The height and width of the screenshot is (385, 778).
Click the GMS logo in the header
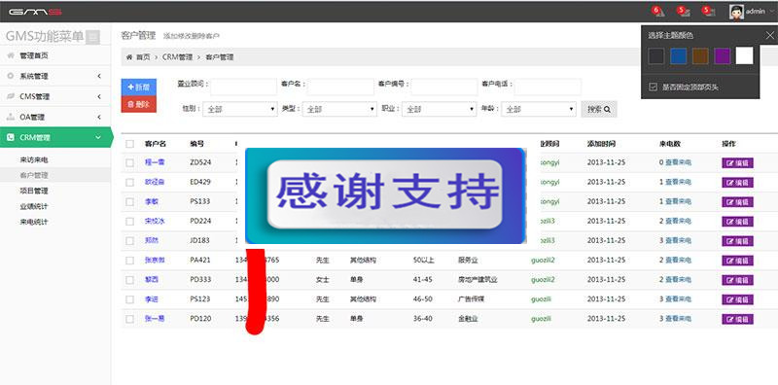35,12
